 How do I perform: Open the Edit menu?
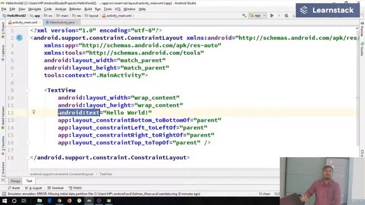(12, 9)
